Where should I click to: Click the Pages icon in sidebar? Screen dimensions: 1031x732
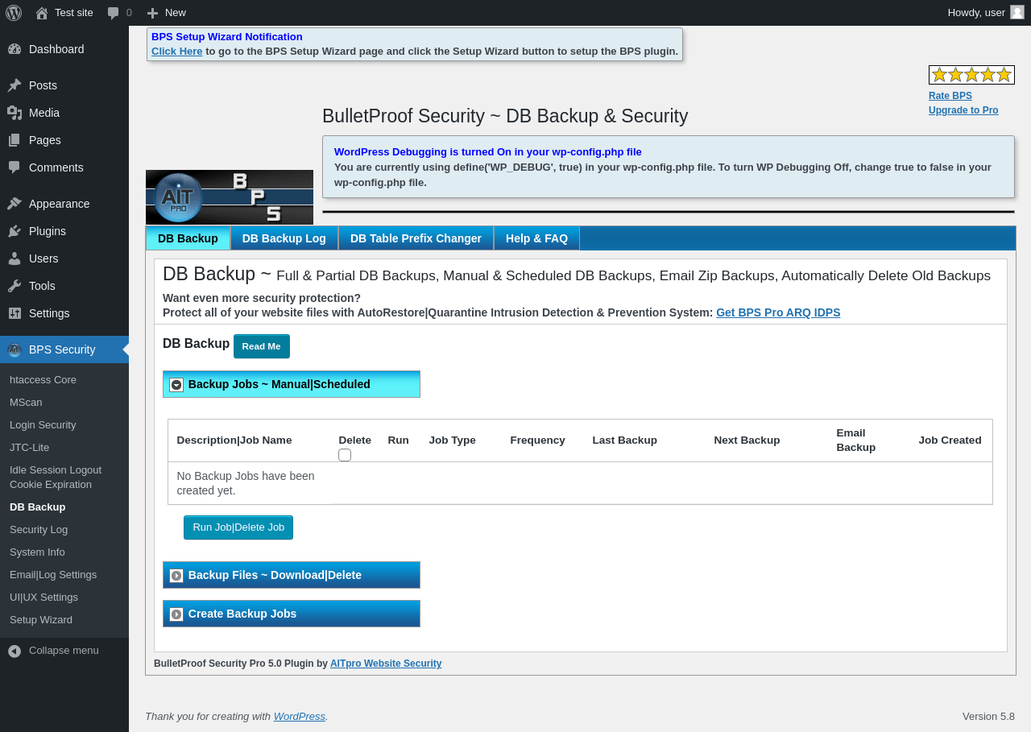click(x=14, y=140)
